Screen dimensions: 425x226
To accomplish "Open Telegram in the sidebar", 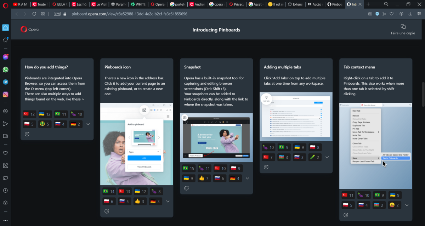I will [x=5, y=82].
